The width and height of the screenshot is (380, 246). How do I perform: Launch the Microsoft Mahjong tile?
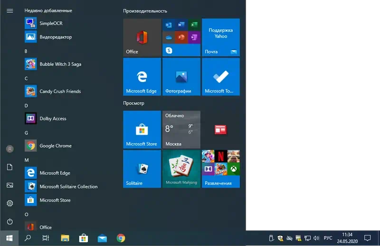coord(181,169)
